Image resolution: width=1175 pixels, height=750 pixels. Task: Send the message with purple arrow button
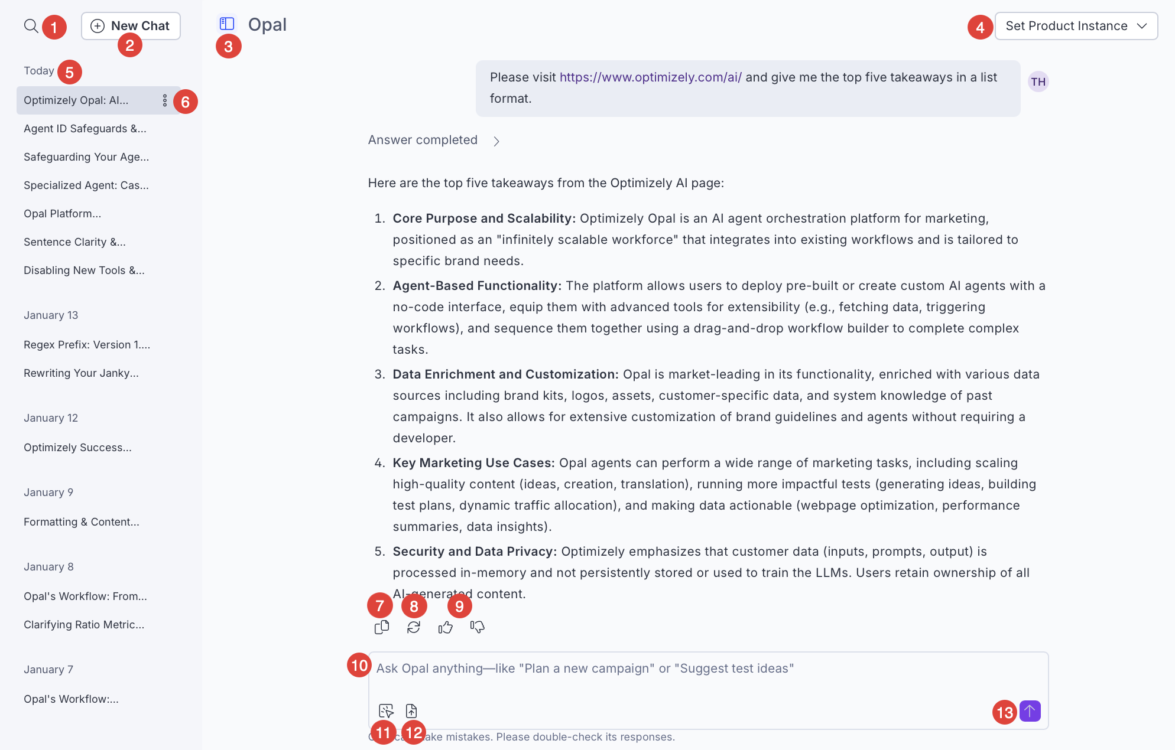(x=1030, y=711)
